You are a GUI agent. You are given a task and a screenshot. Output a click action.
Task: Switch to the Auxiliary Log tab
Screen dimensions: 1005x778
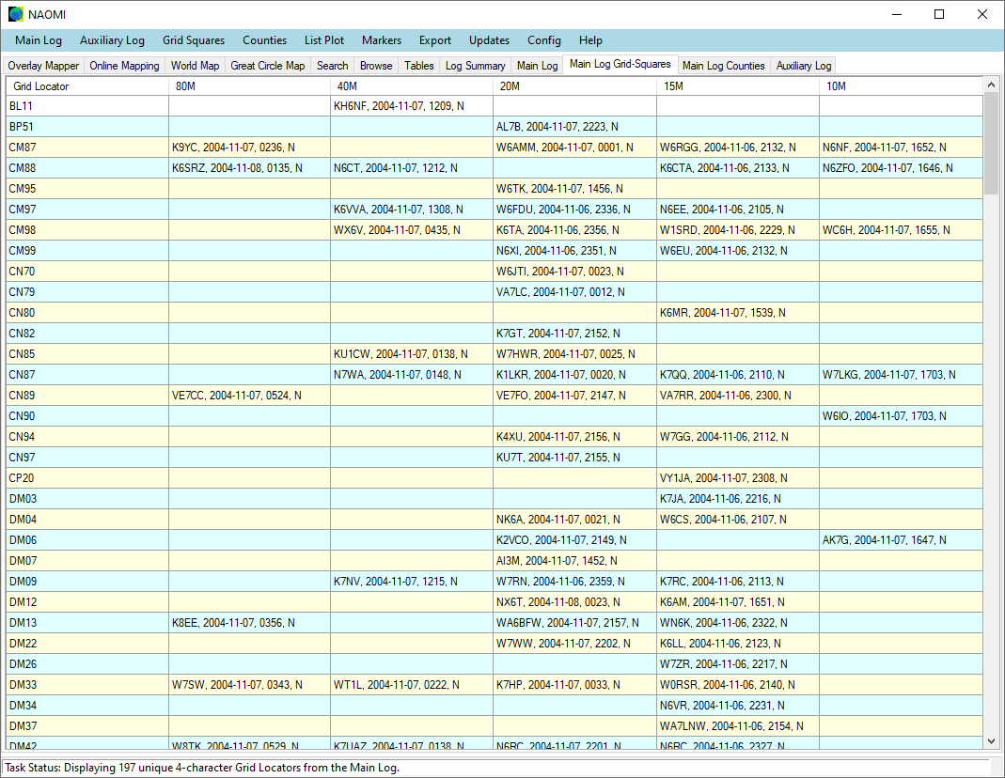[804, 66]
